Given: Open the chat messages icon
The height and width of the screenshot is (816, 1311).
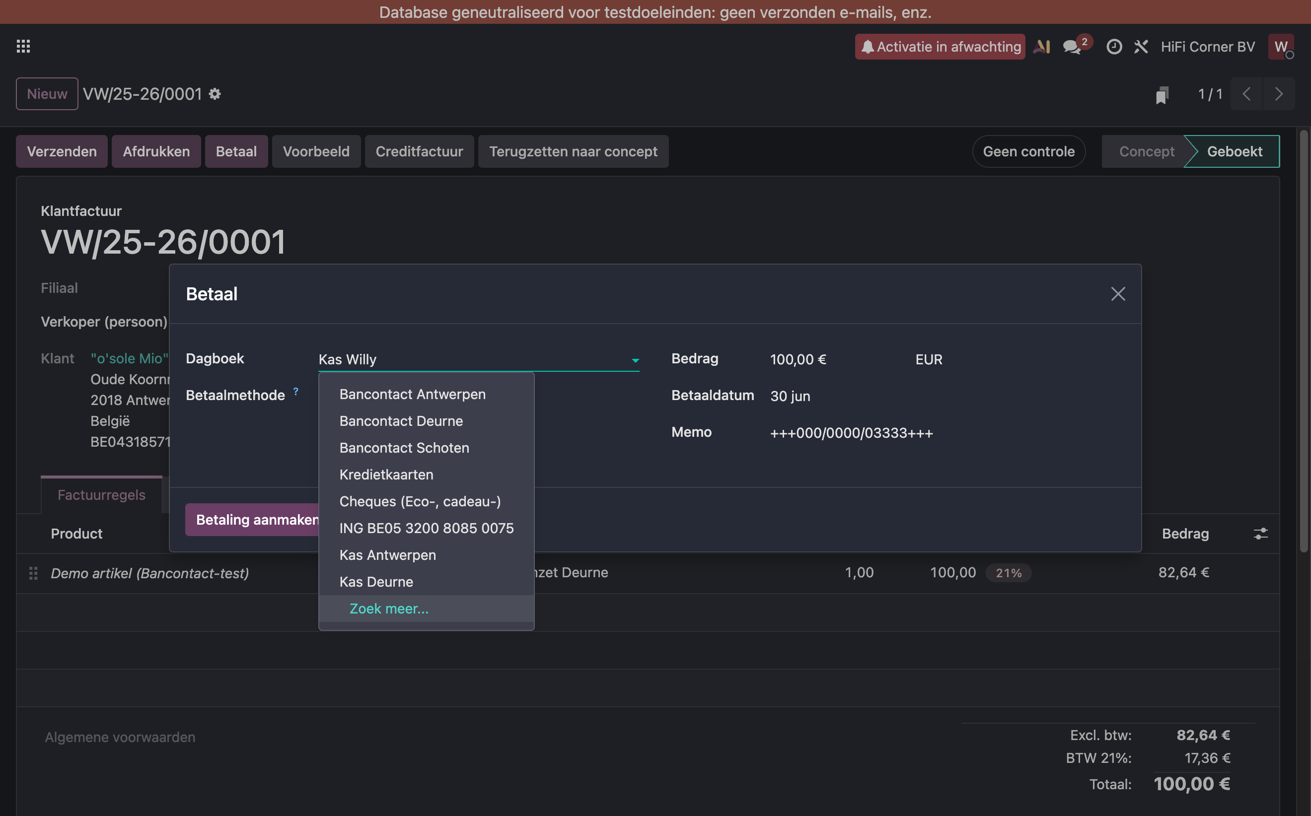Looking at the screenshot, I should click(x=1072, y=47).
